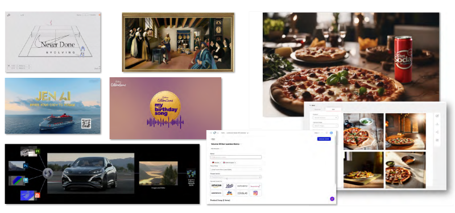Click the Maya M icon
The height and width of the screenshot is (213, 455).
point(26,180)
